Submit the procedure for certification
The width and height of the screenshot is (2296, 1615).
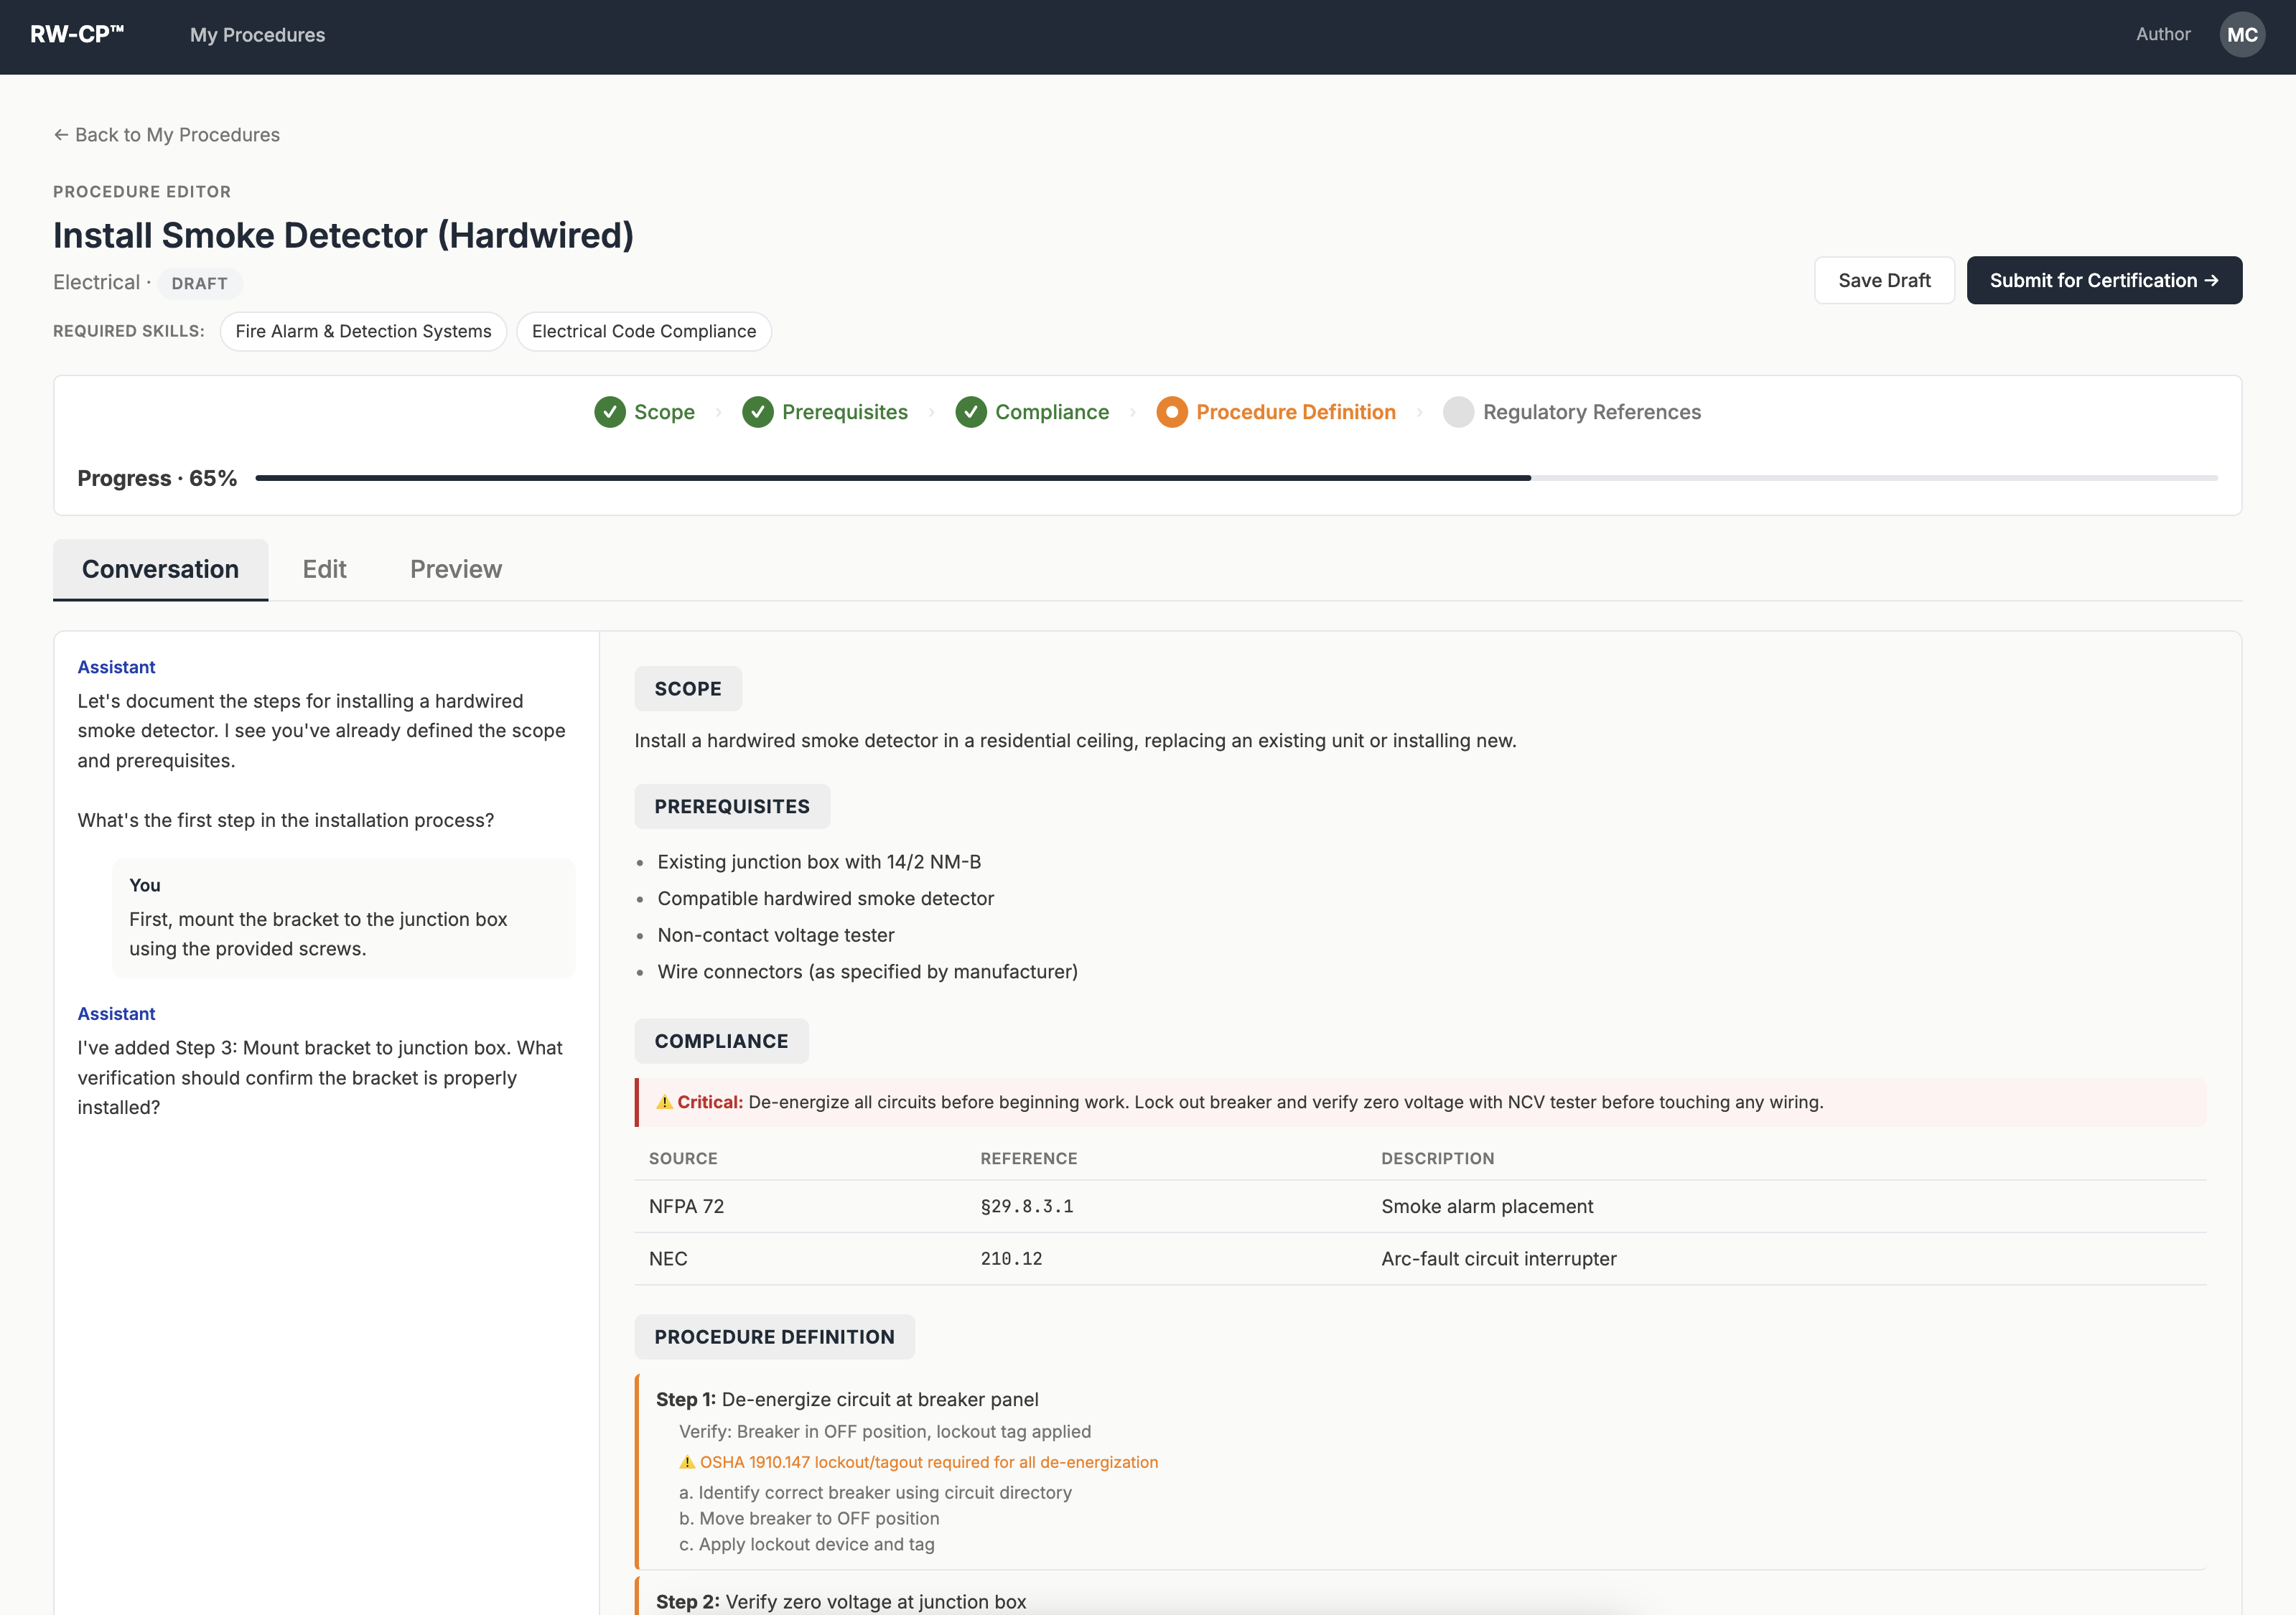point(2104,280)
